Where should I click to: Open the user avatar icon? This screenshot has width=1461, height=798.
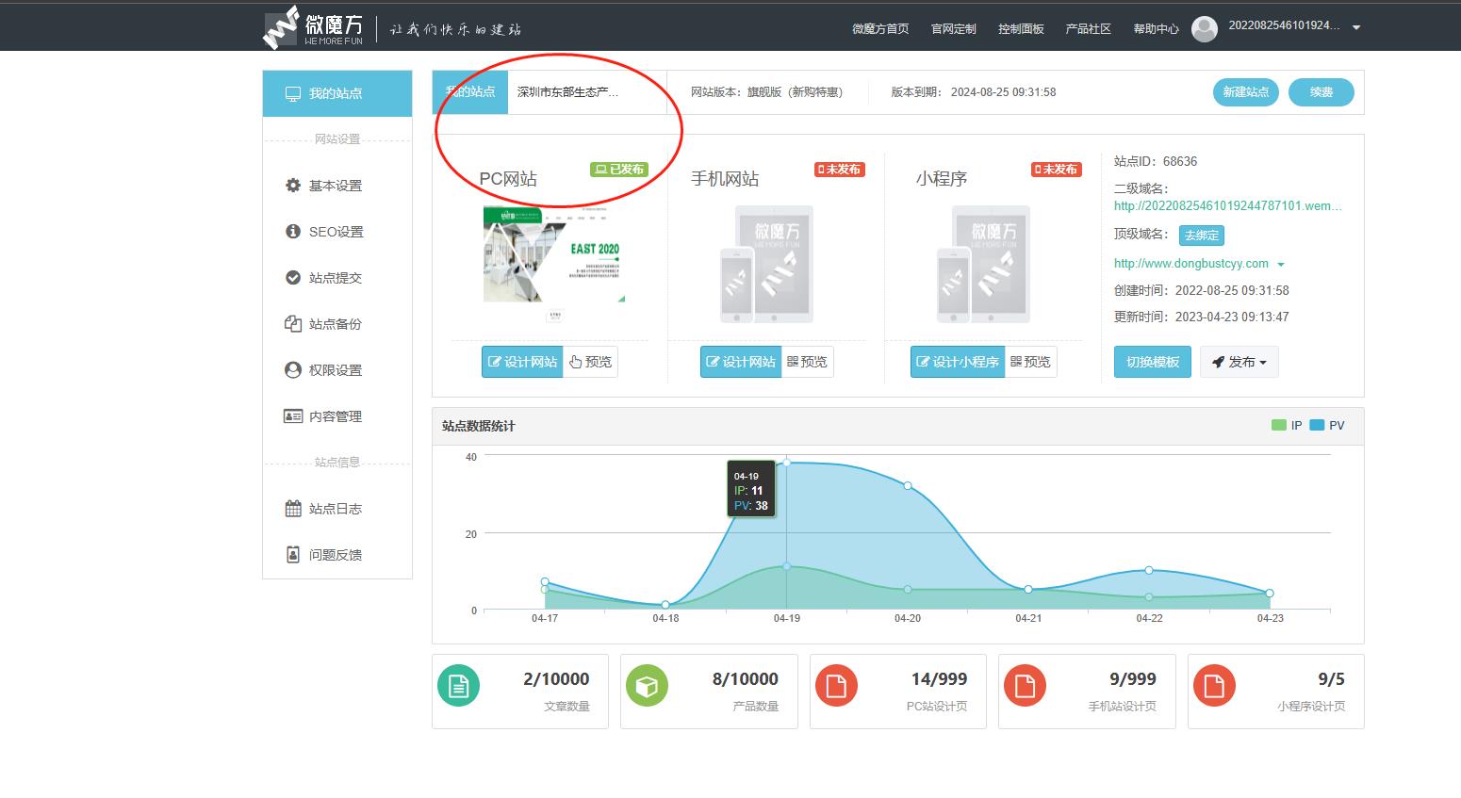tap(1204, 28)
